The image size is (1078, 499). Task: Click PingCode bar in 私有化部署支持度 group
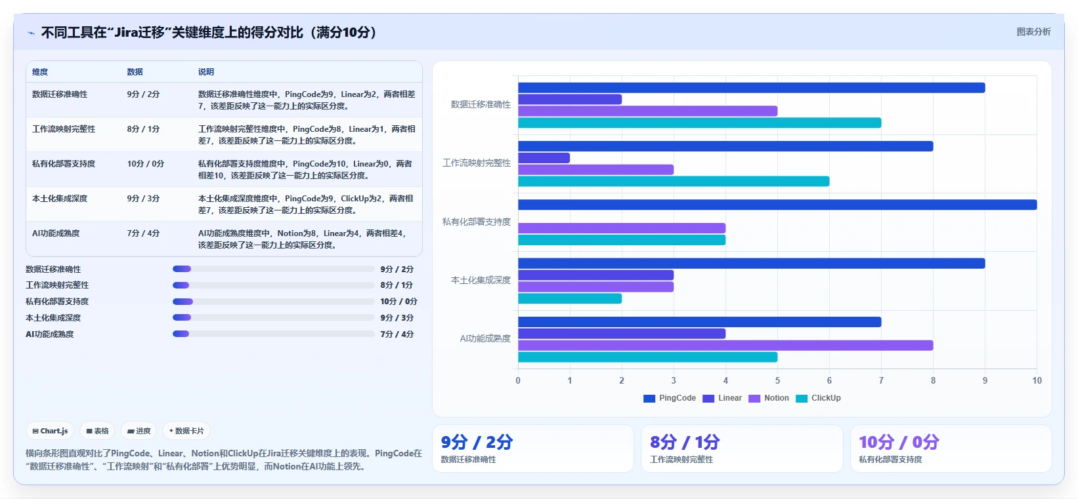777,205
